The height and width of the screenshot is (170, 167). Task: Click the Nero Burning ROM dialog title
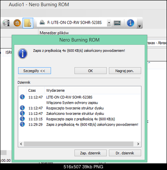point(79,40)
